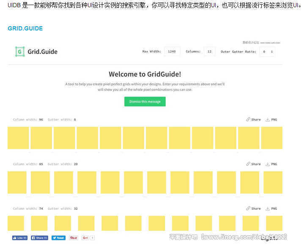The image size is (304, 245).
Task: Click the Gutter width: 8 label
Action: [x=62, y=119]
